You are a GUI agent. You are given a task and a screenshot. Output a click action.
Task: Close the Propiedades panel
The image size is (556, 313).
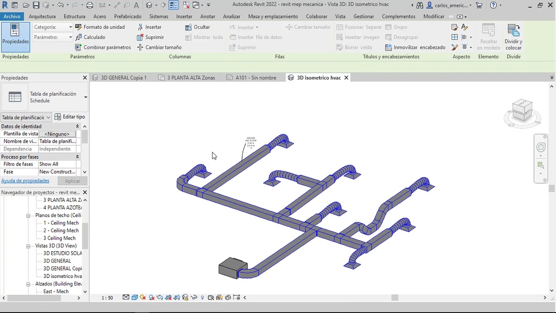click(85, 78)
